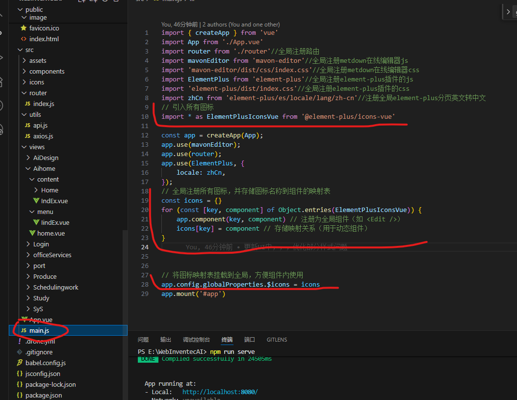Collapse the image folder
517x400 pixels.
(x=24, y=17)
